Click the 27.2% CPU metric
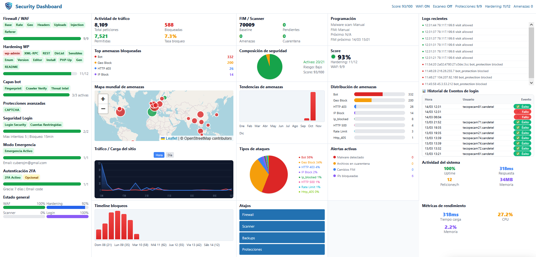The image size is (536, 257). (505, 217)
